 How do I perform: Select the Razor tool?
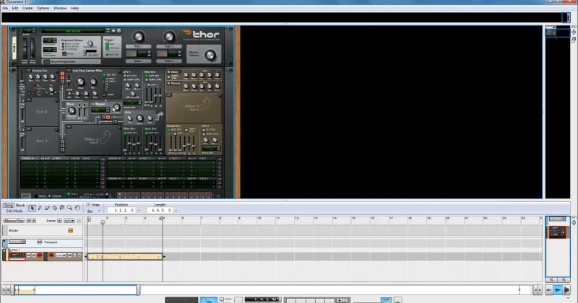coord(55,208)
